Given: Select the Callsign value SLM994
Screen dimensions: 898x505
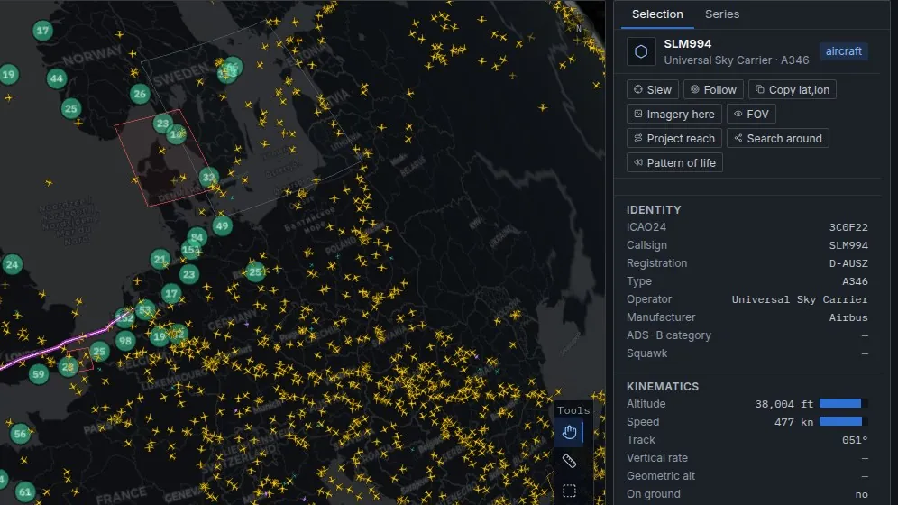Looking at the screenshot, I should (x=848, y=245).
